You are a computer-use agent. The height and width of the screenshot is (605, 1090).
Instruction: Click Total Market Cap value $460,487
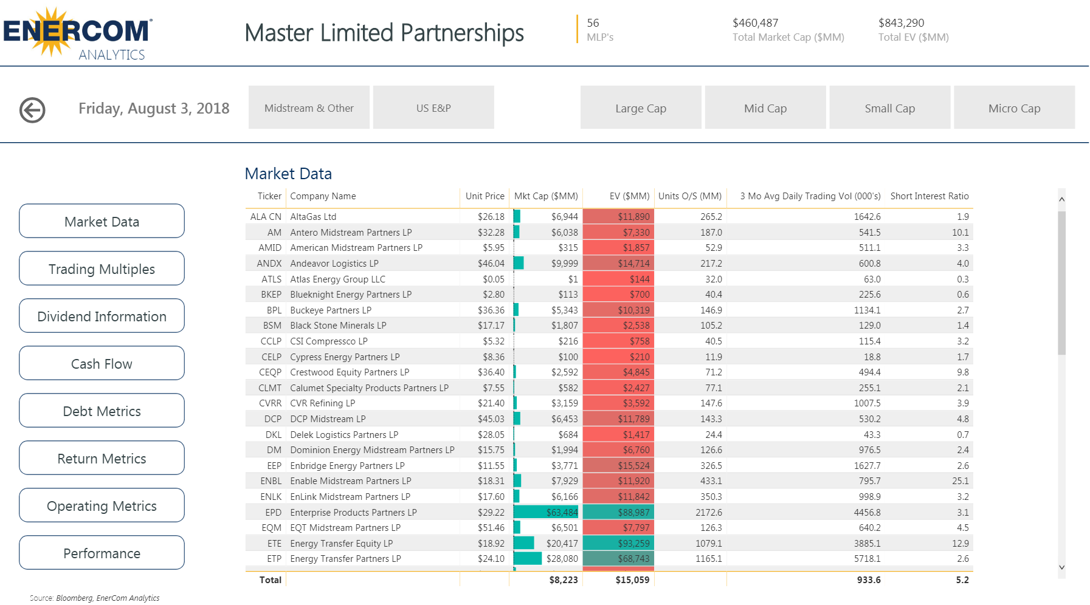pos(755,22)
